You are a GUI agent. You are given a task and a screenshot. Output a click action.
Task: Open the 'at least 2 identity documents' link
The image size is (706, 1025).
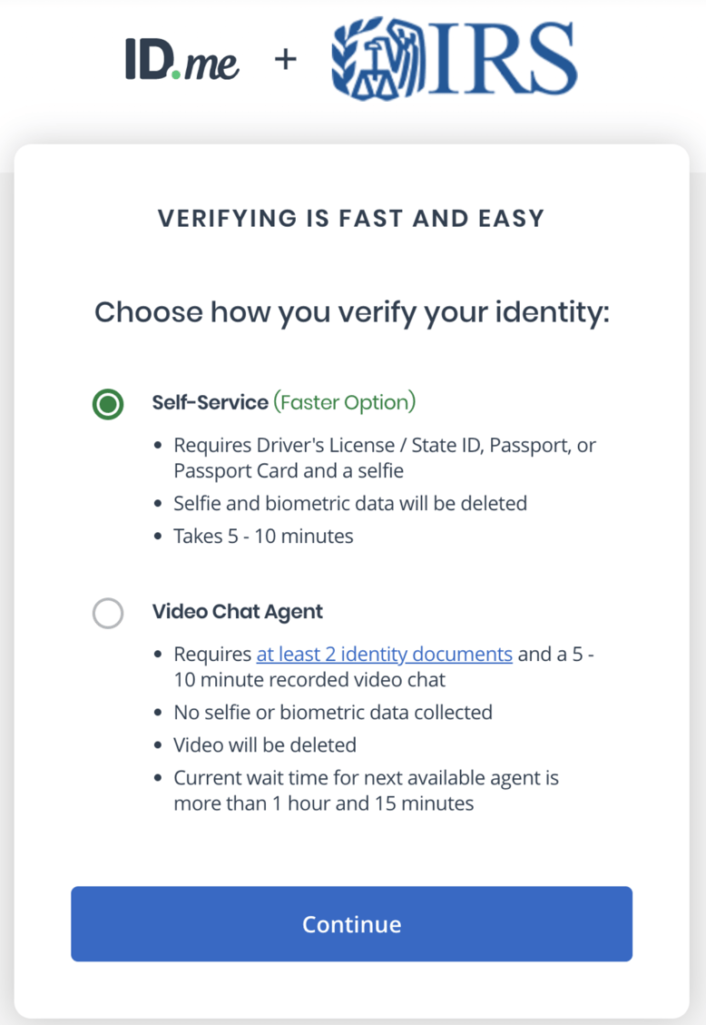coord(384,654)
